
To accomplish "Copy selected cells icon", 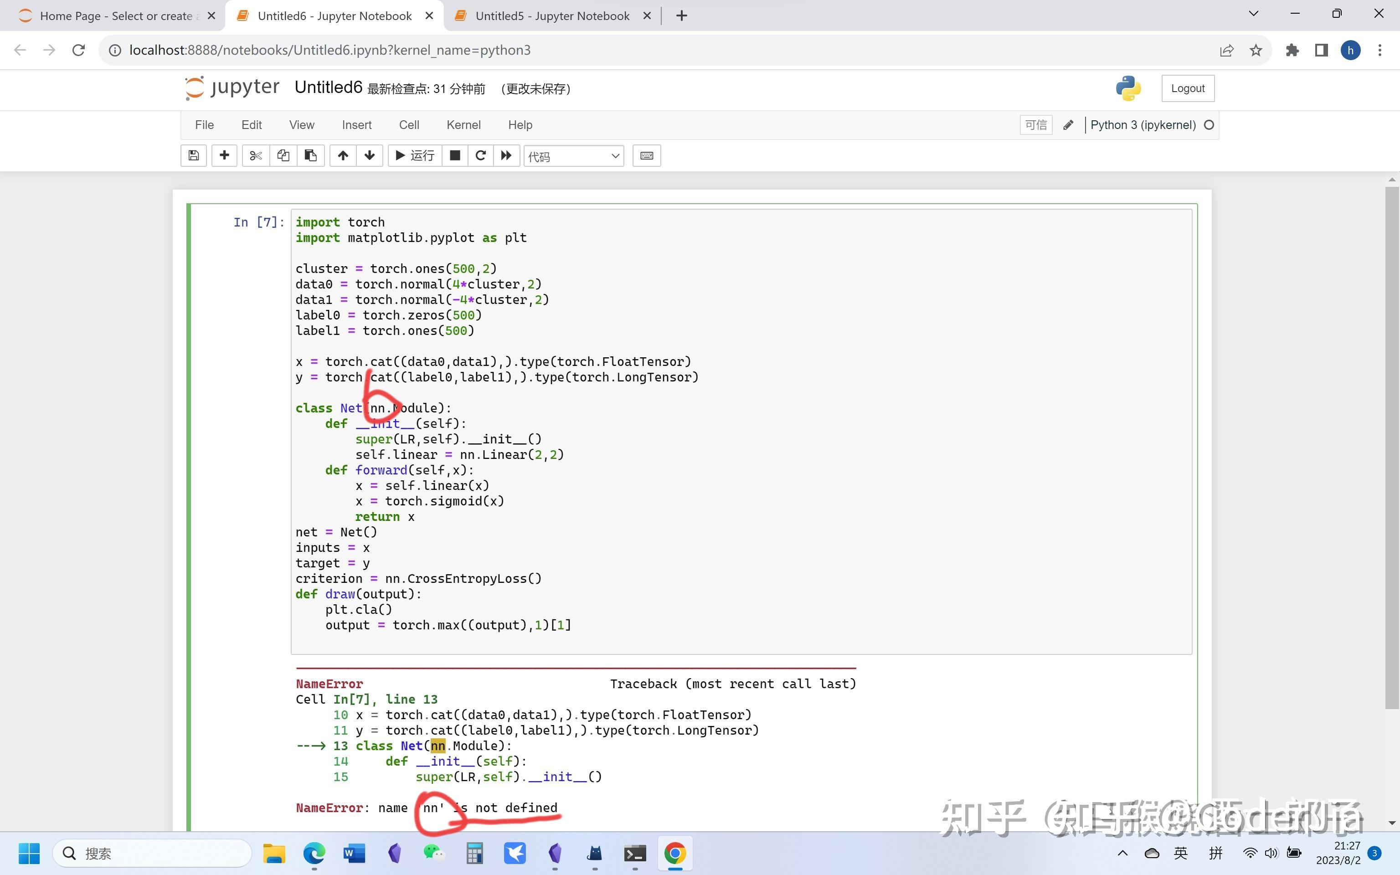I will point(283,156).
